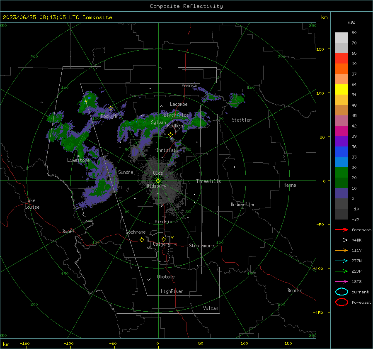Click the HighRiver label
Viewport: 373px width, 349px height.
(x=172, y=291)
